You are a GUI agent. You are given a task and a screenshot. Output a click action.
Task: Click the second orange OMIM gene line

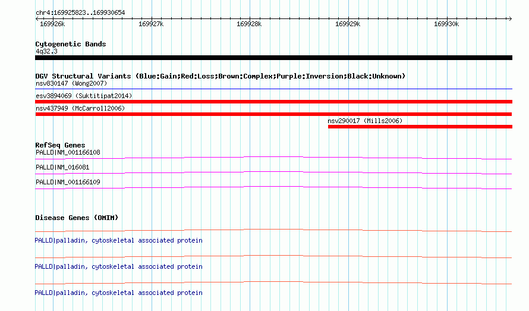click(x=273, y=257)
